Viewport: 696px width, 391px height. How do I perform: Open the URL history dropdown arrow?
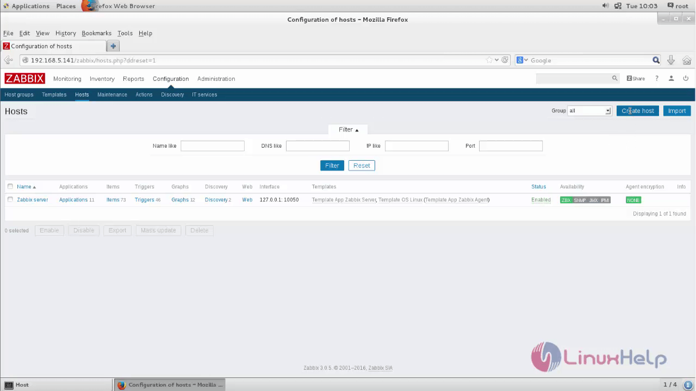(x=497, y=60)
